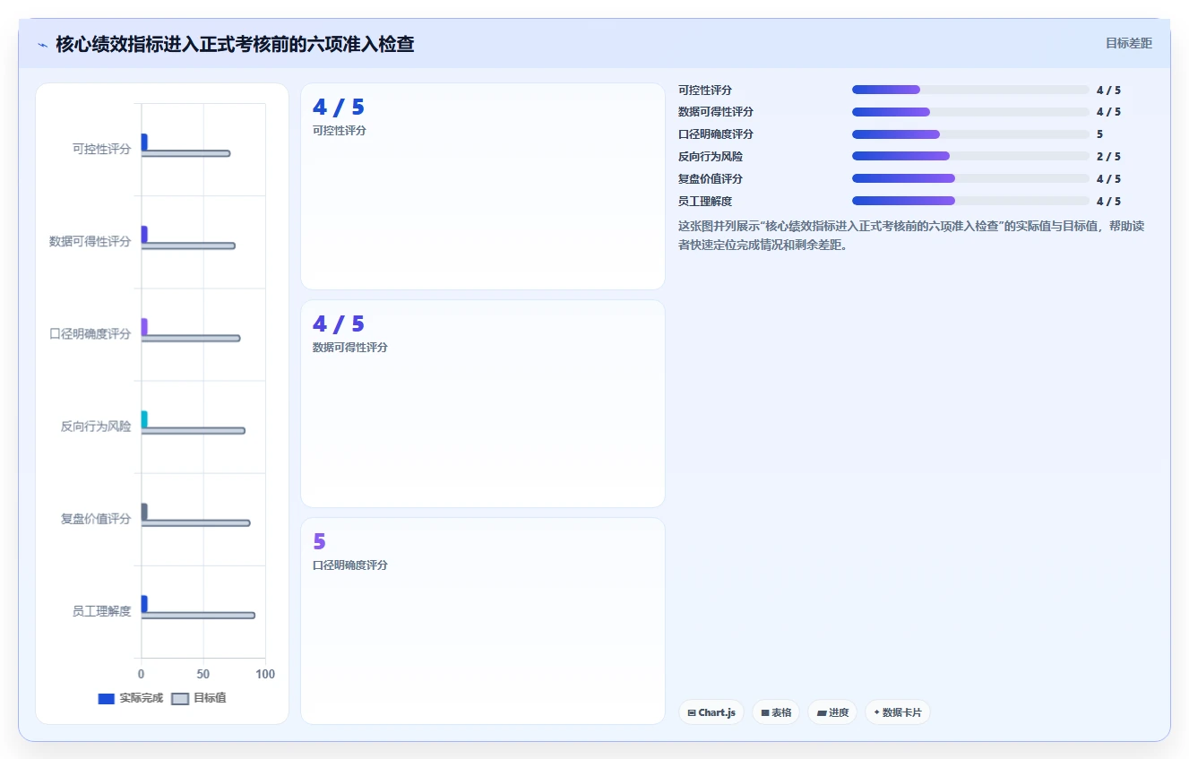Click the 目标差距 label in header

pos(1128,43)
